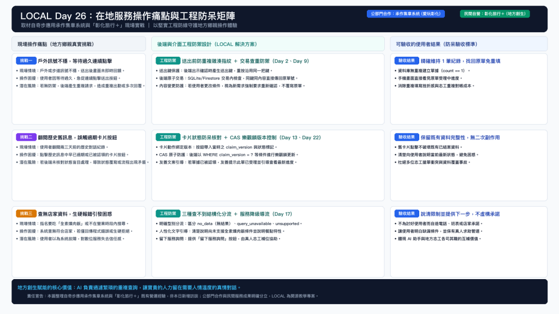Click bullet '留下服務詢問:提供「留下服務詢問」按鈕'
This screenshot has height=314, width=559.
click(218, 239)
